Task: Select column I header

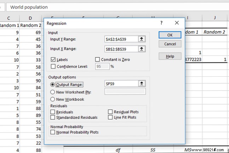Action: point(188,18)
